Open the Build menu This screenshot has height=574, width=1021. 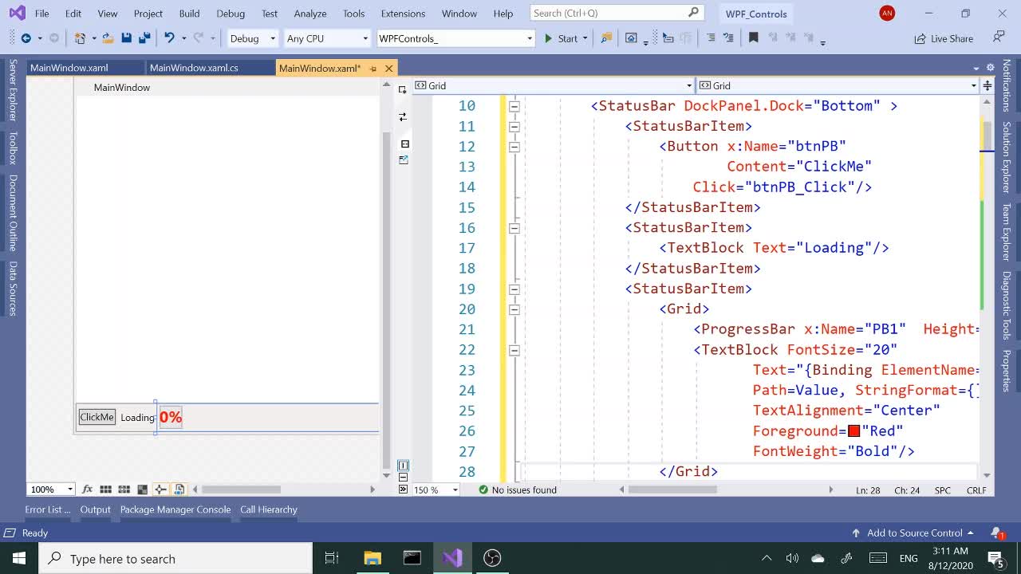pos(189,14)
